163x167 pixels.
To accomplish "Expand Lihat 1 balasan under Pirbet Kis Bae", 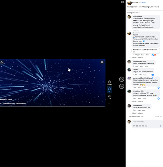I will (x=138, y=113).
